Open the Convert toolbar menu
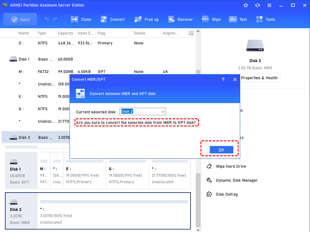 pyautogui.click(x=113, y=19)
